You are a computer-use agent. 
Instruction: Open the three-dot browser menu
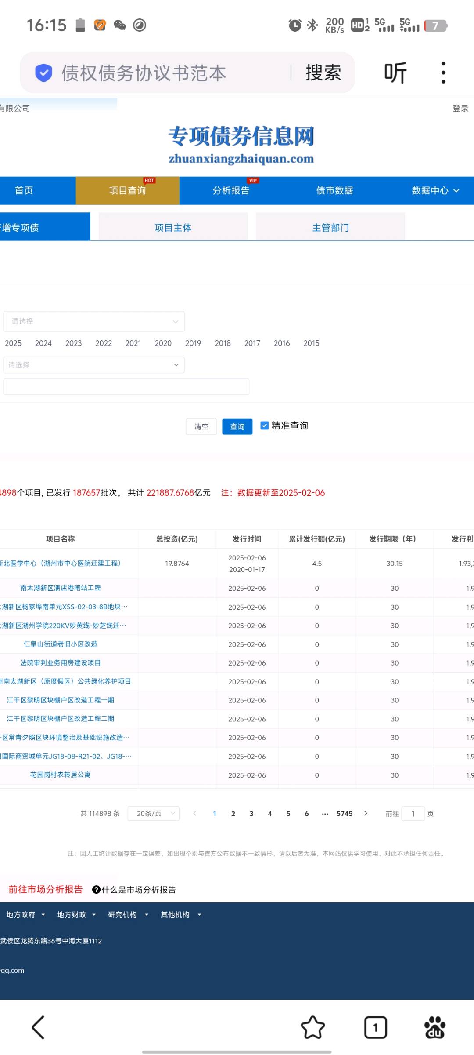pyautogui.click(x=443, y=73)
